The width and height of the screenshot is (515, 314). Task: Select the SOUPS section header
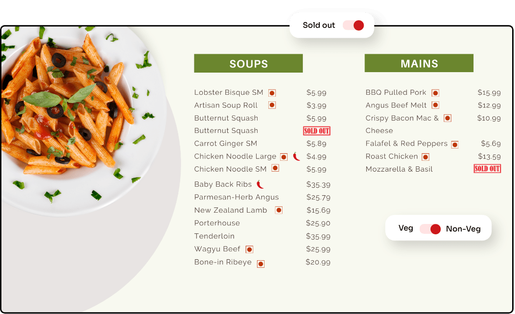click(248, 63)
